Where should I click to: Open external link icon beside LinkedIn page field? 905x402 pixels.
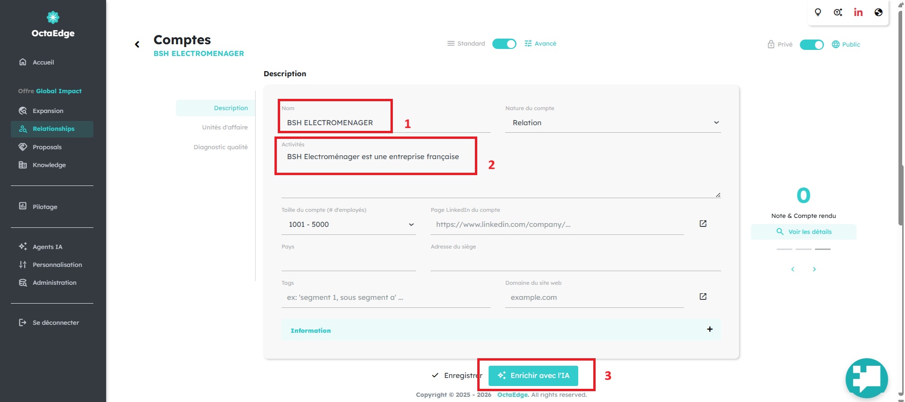pos(703,224)
